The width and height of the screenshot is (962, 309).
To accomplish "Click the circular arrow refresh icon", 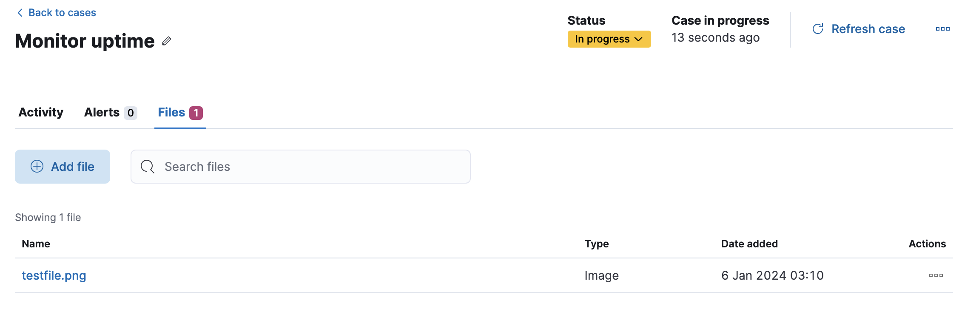I will click(818, 29).
